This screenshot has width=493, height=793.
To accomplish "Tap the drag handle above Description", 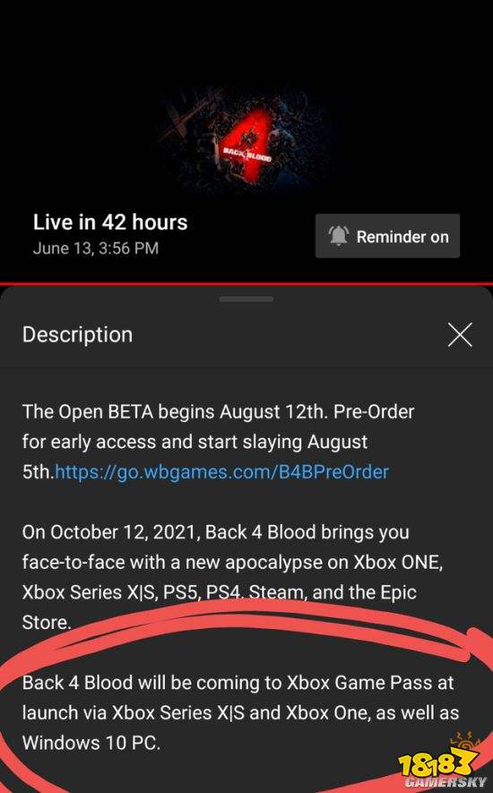I will (246, 299).
